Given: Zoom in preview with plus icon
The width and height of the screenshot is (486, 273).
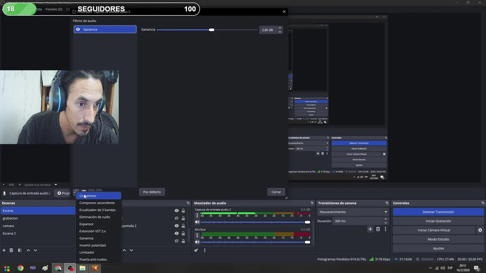Looking at the screenshot, I should [x=19, y=185].
